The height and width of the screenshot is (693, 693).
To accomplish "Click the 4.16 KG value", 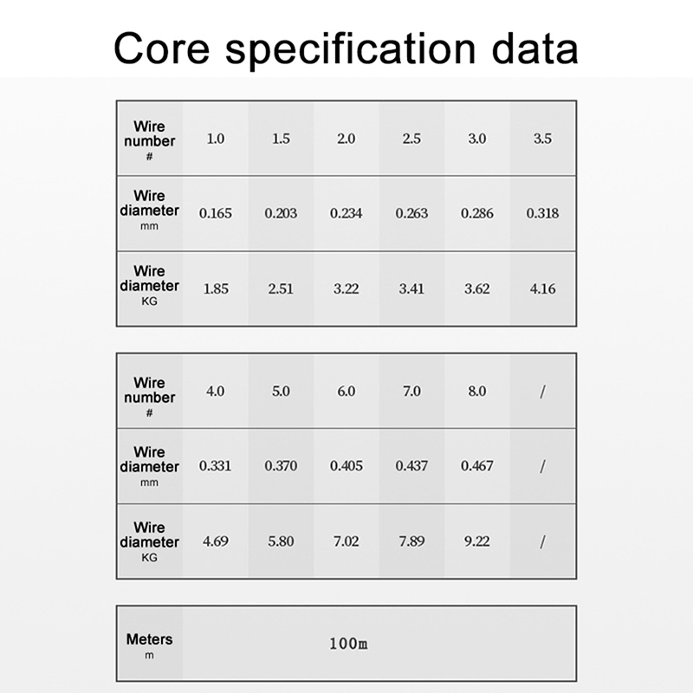I will [x=542, y=288].
